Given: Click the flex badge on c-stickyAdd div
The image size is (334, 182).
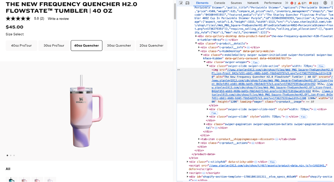Looking at the screenshot, I should tap(272, 162).
